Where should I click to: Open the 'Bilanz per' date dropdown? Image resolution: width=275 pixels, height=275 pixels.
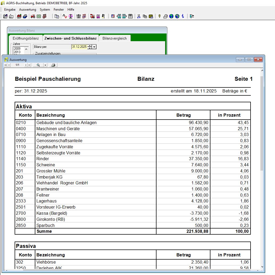point(94,47)
